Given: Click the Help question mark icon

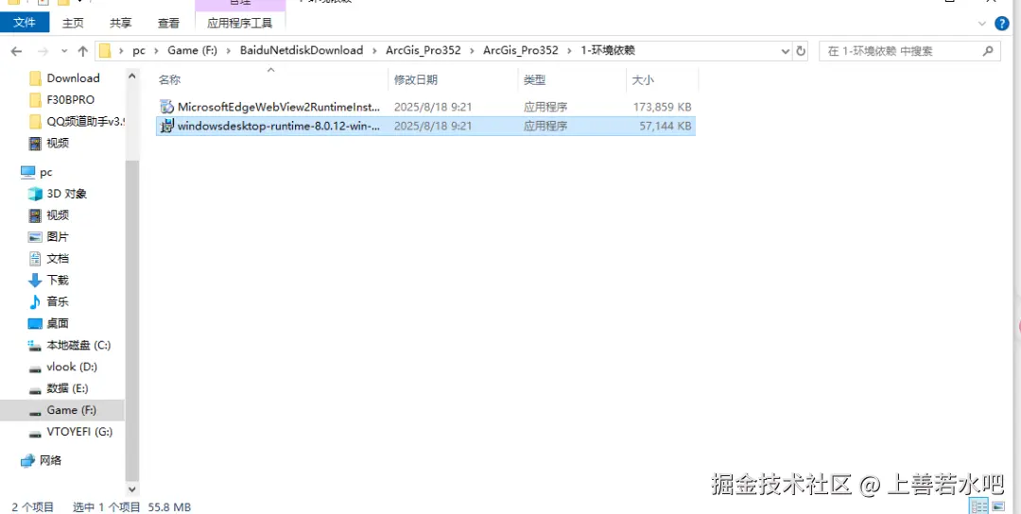Looking at the screenshot, I should point(1003,24).
